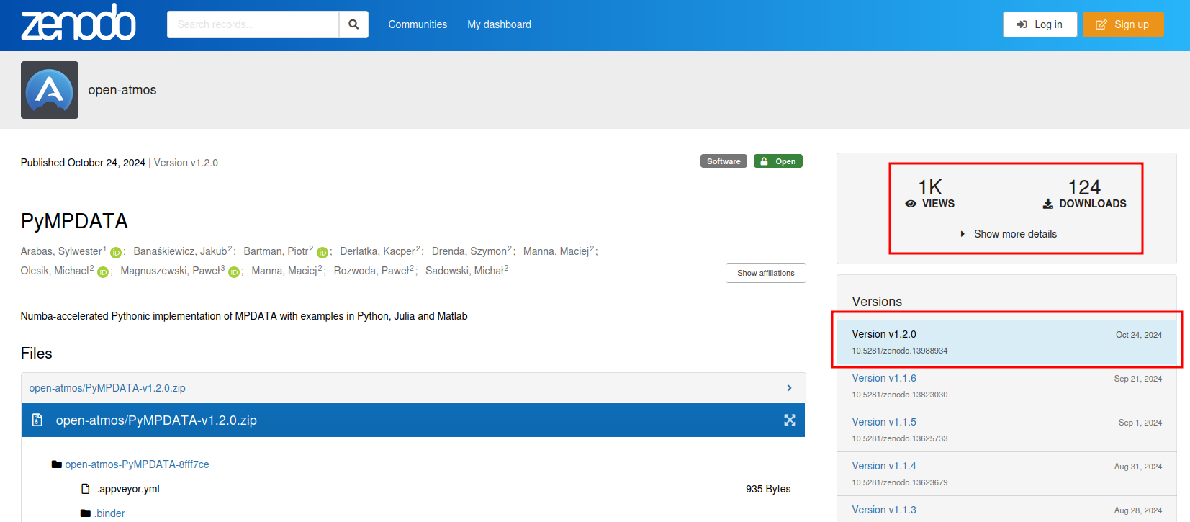
Task: Go to My dashboard
Action: pos(499,24)
